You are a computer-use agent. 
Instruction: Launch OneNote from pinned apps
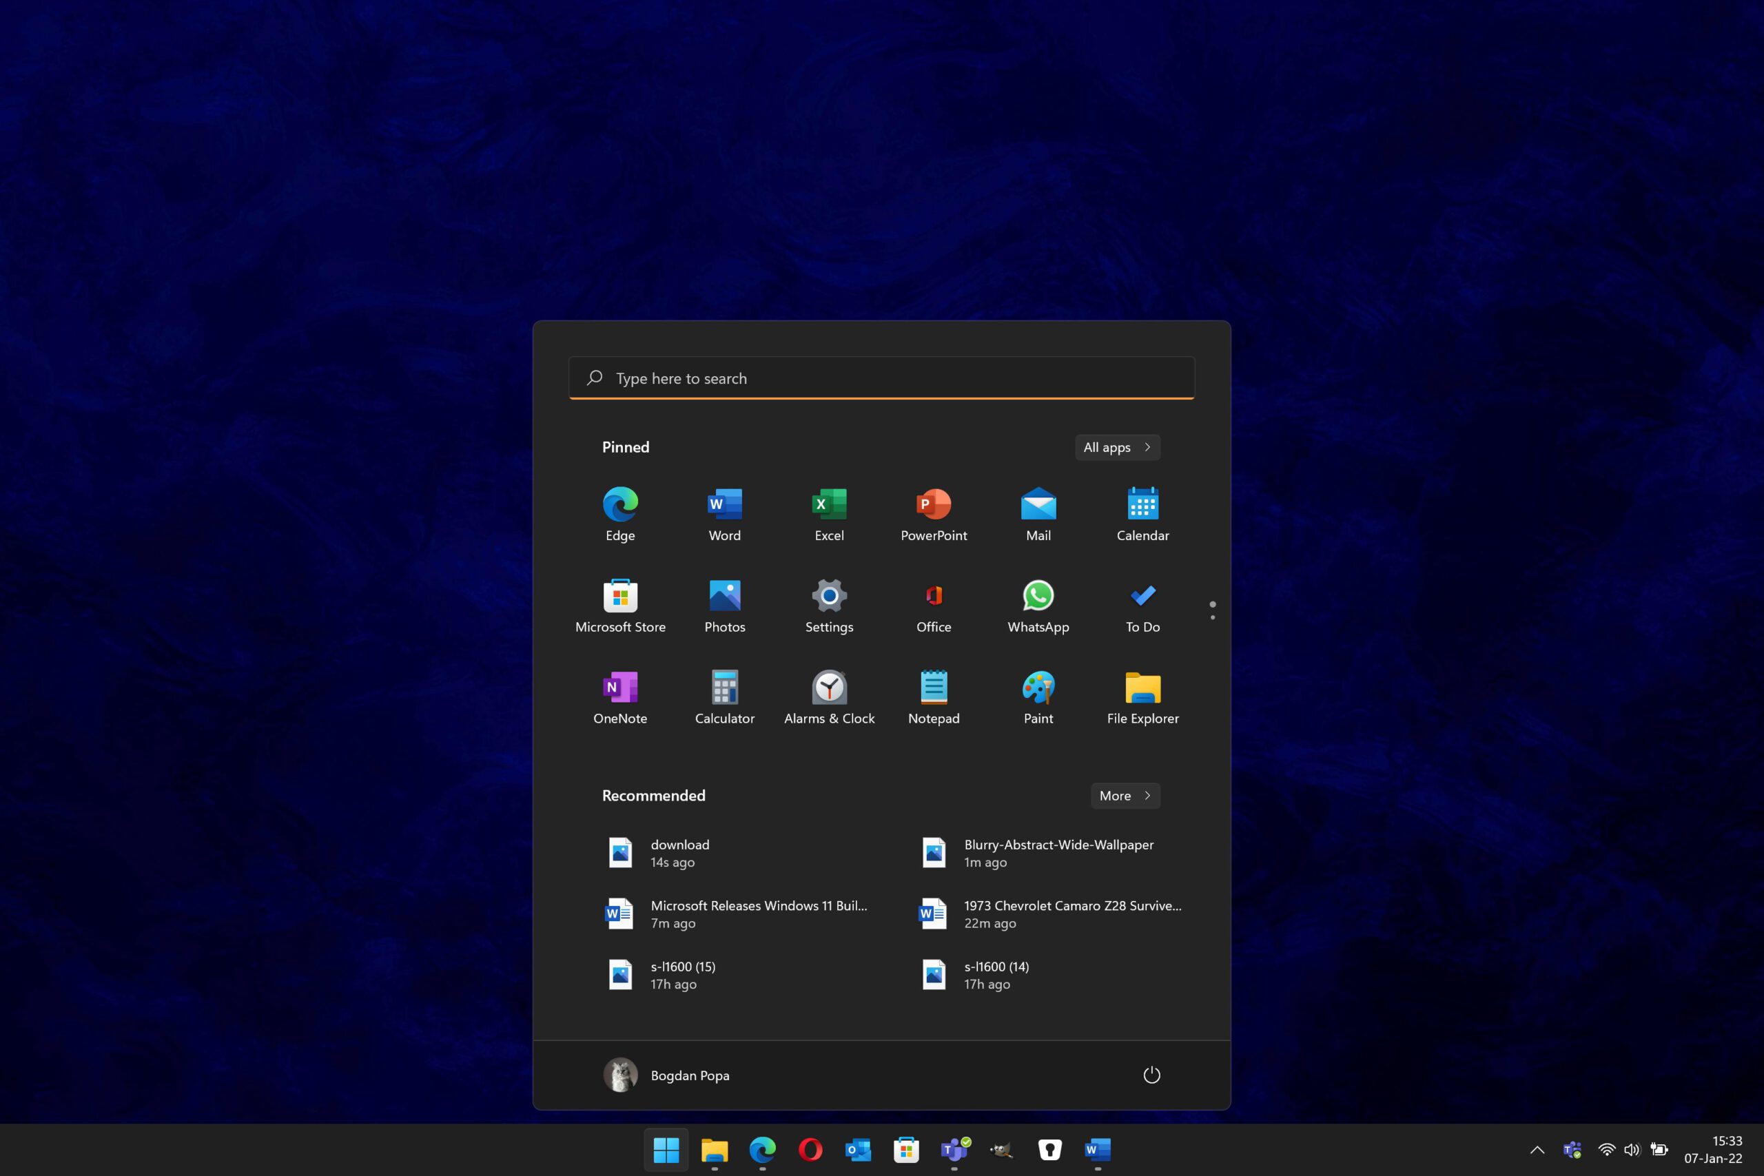pos(620,697)
